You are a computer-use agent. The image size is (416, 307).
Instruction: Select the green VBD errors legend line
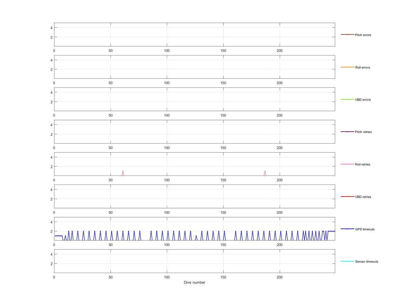[347, 100]
